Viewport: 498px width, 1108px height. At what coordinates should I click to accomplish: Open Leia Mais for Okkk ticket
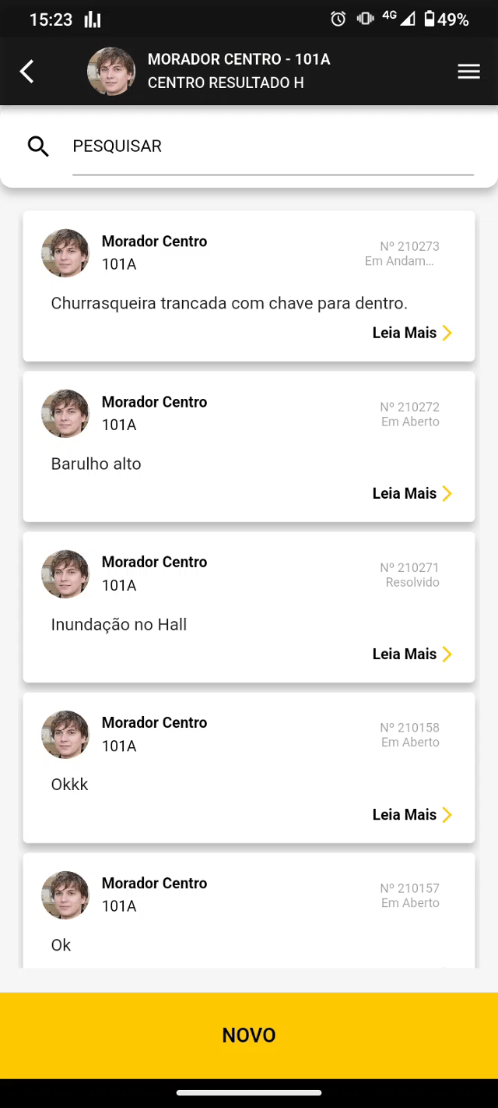pyautogui.click(x=405, y=815)
